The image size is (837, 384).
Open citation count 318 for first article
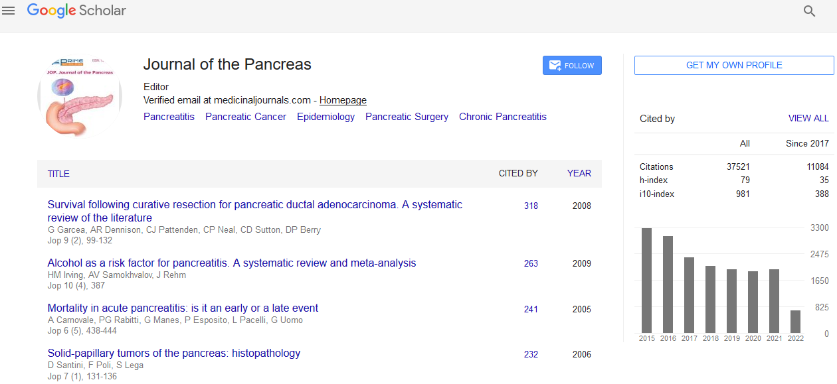531,206
